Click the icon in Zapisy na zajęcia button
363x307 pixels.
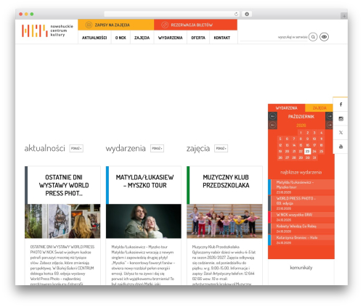pos(89,25)
